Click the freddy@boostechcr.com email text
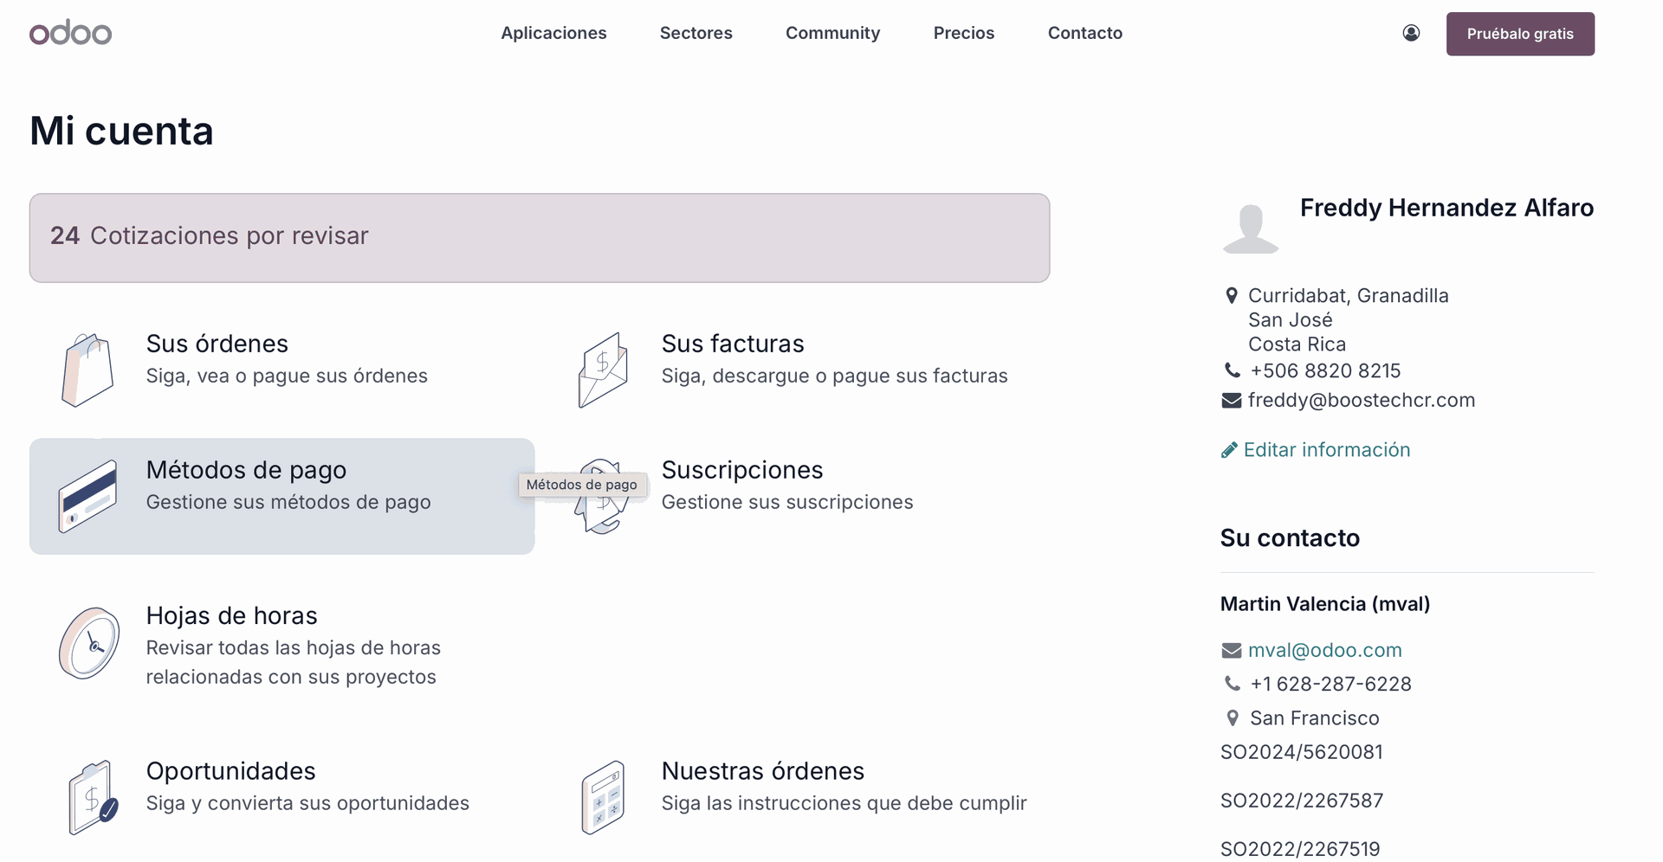The height and width of the screenshot is (862, 1663). (x=1362, y=401)
